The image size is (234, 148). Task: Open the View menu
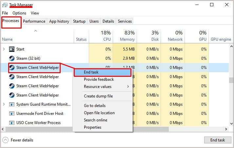35,13
